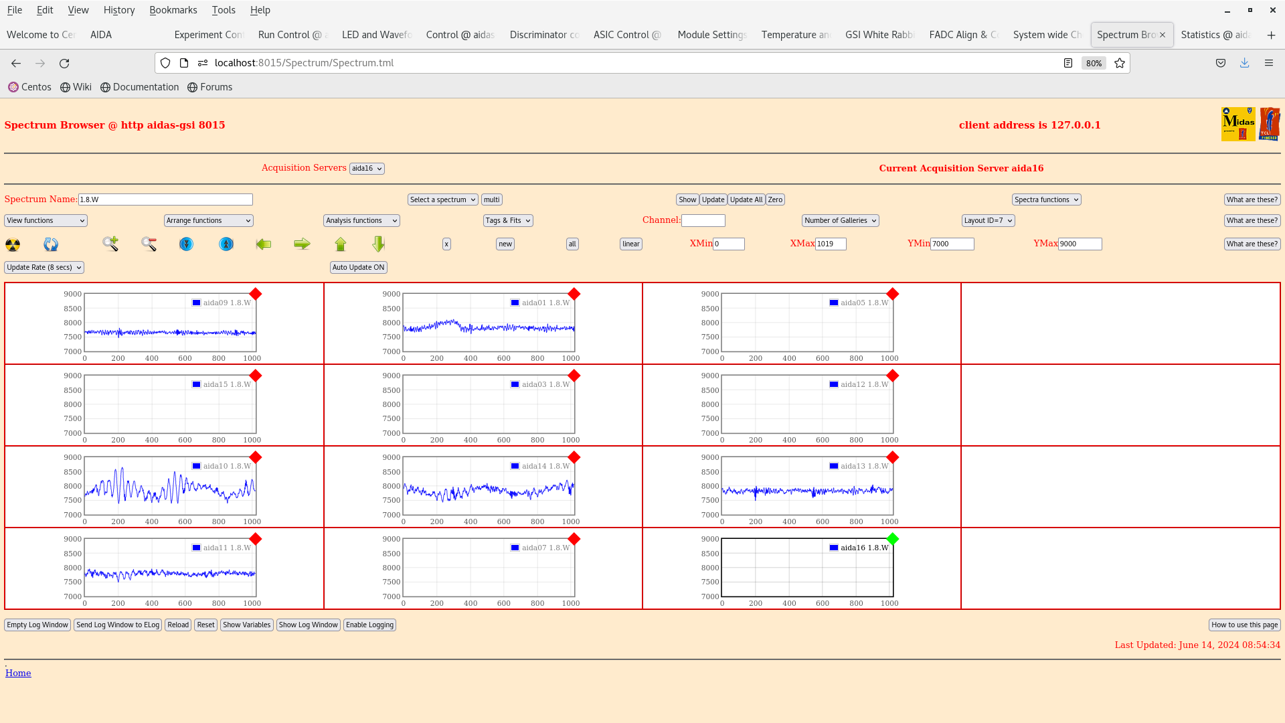This screenshot has height=723, width=1285.
Task: Follow the Home link
Action: coord(18,673)
